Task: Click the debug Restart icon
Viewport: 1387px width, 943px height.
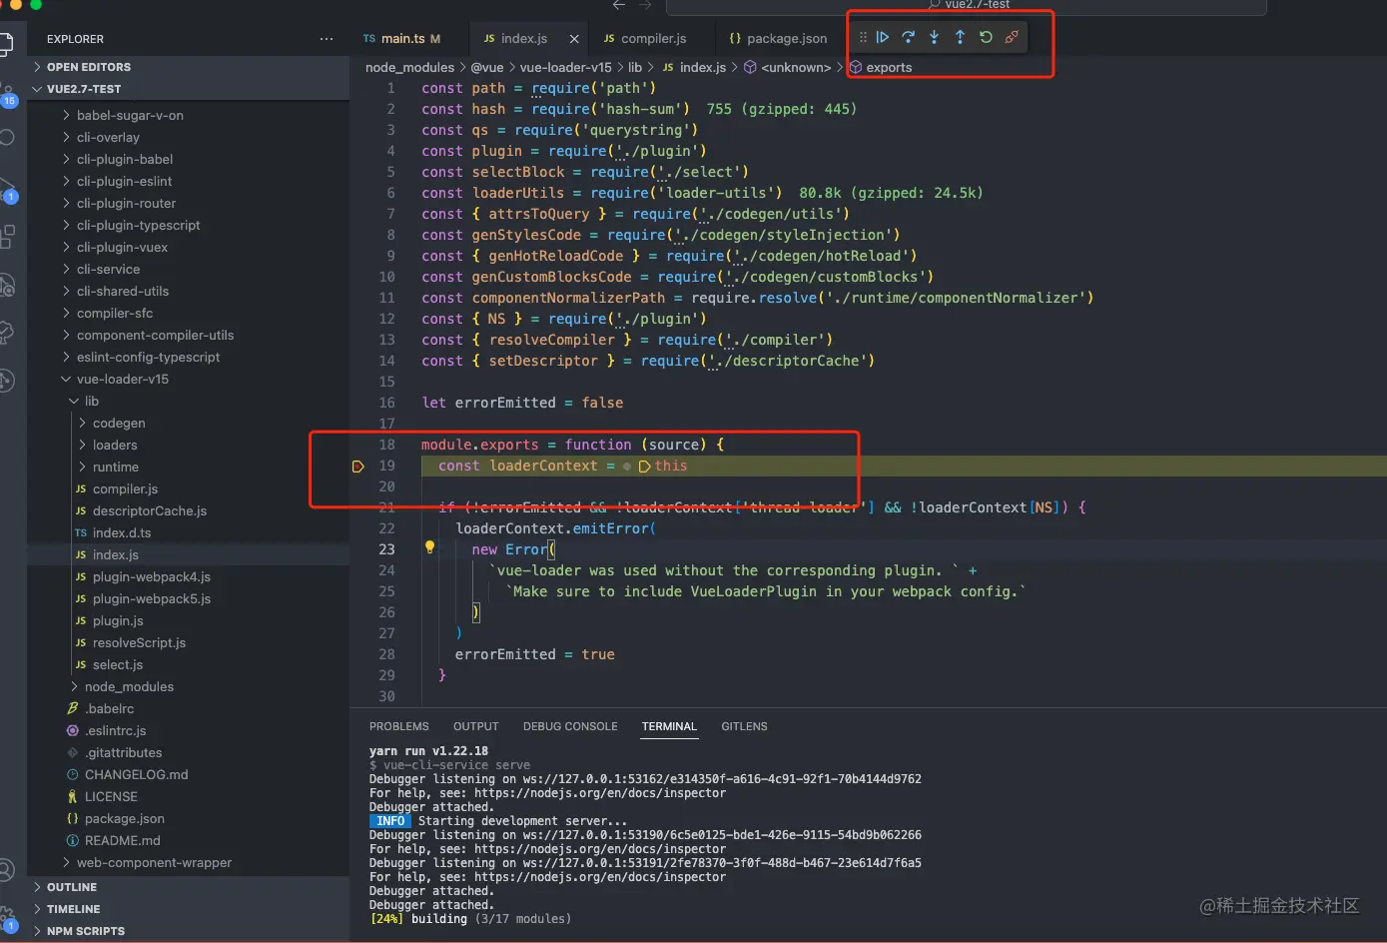Action: coord(987,37)
